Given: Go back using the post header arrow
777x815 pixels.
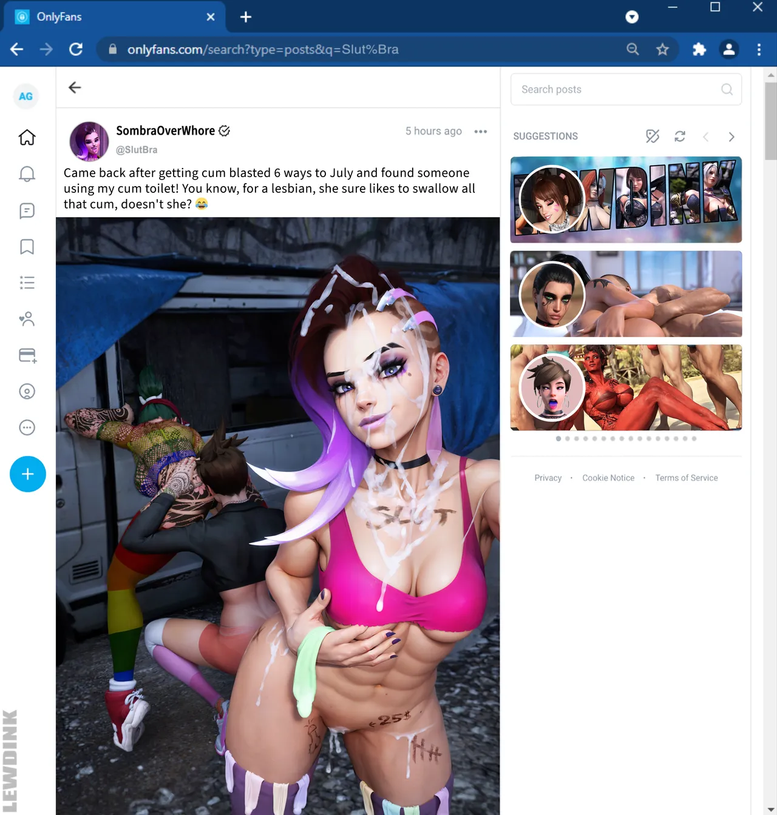Looking at the screenshot, I should point(75,88).
